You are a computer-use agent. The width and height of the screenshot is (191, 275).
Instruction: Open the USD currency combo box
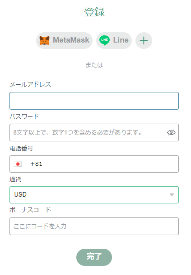[94, 195]
